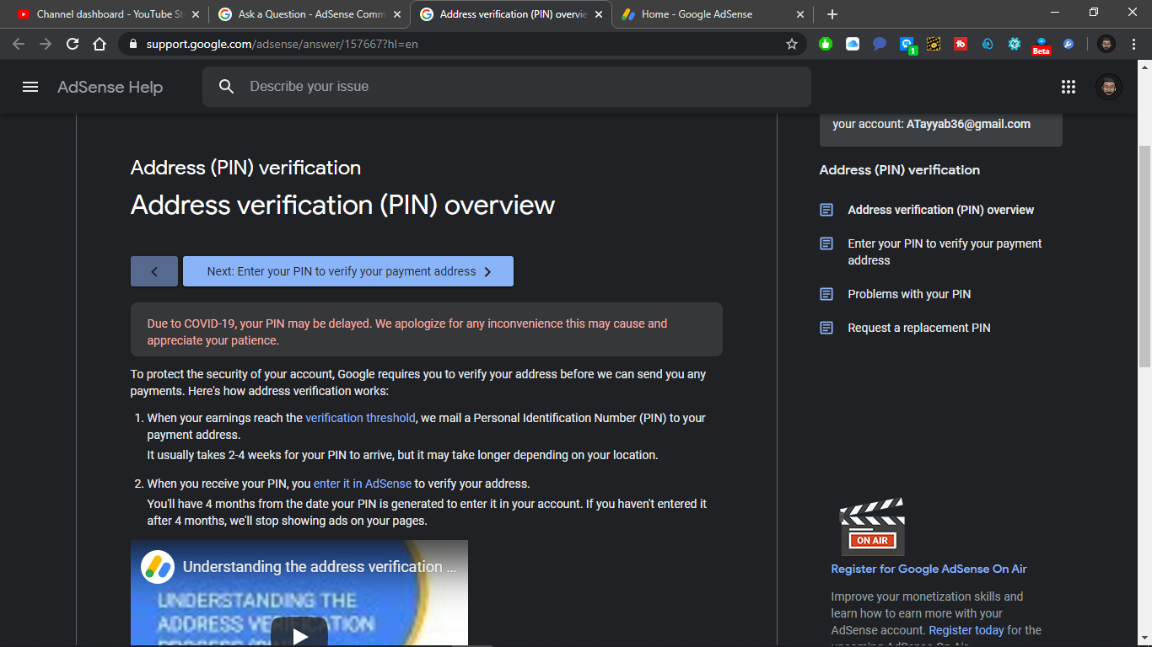Bookmark this page with the star icon
1152x647 pixels.
pos(791,44)
